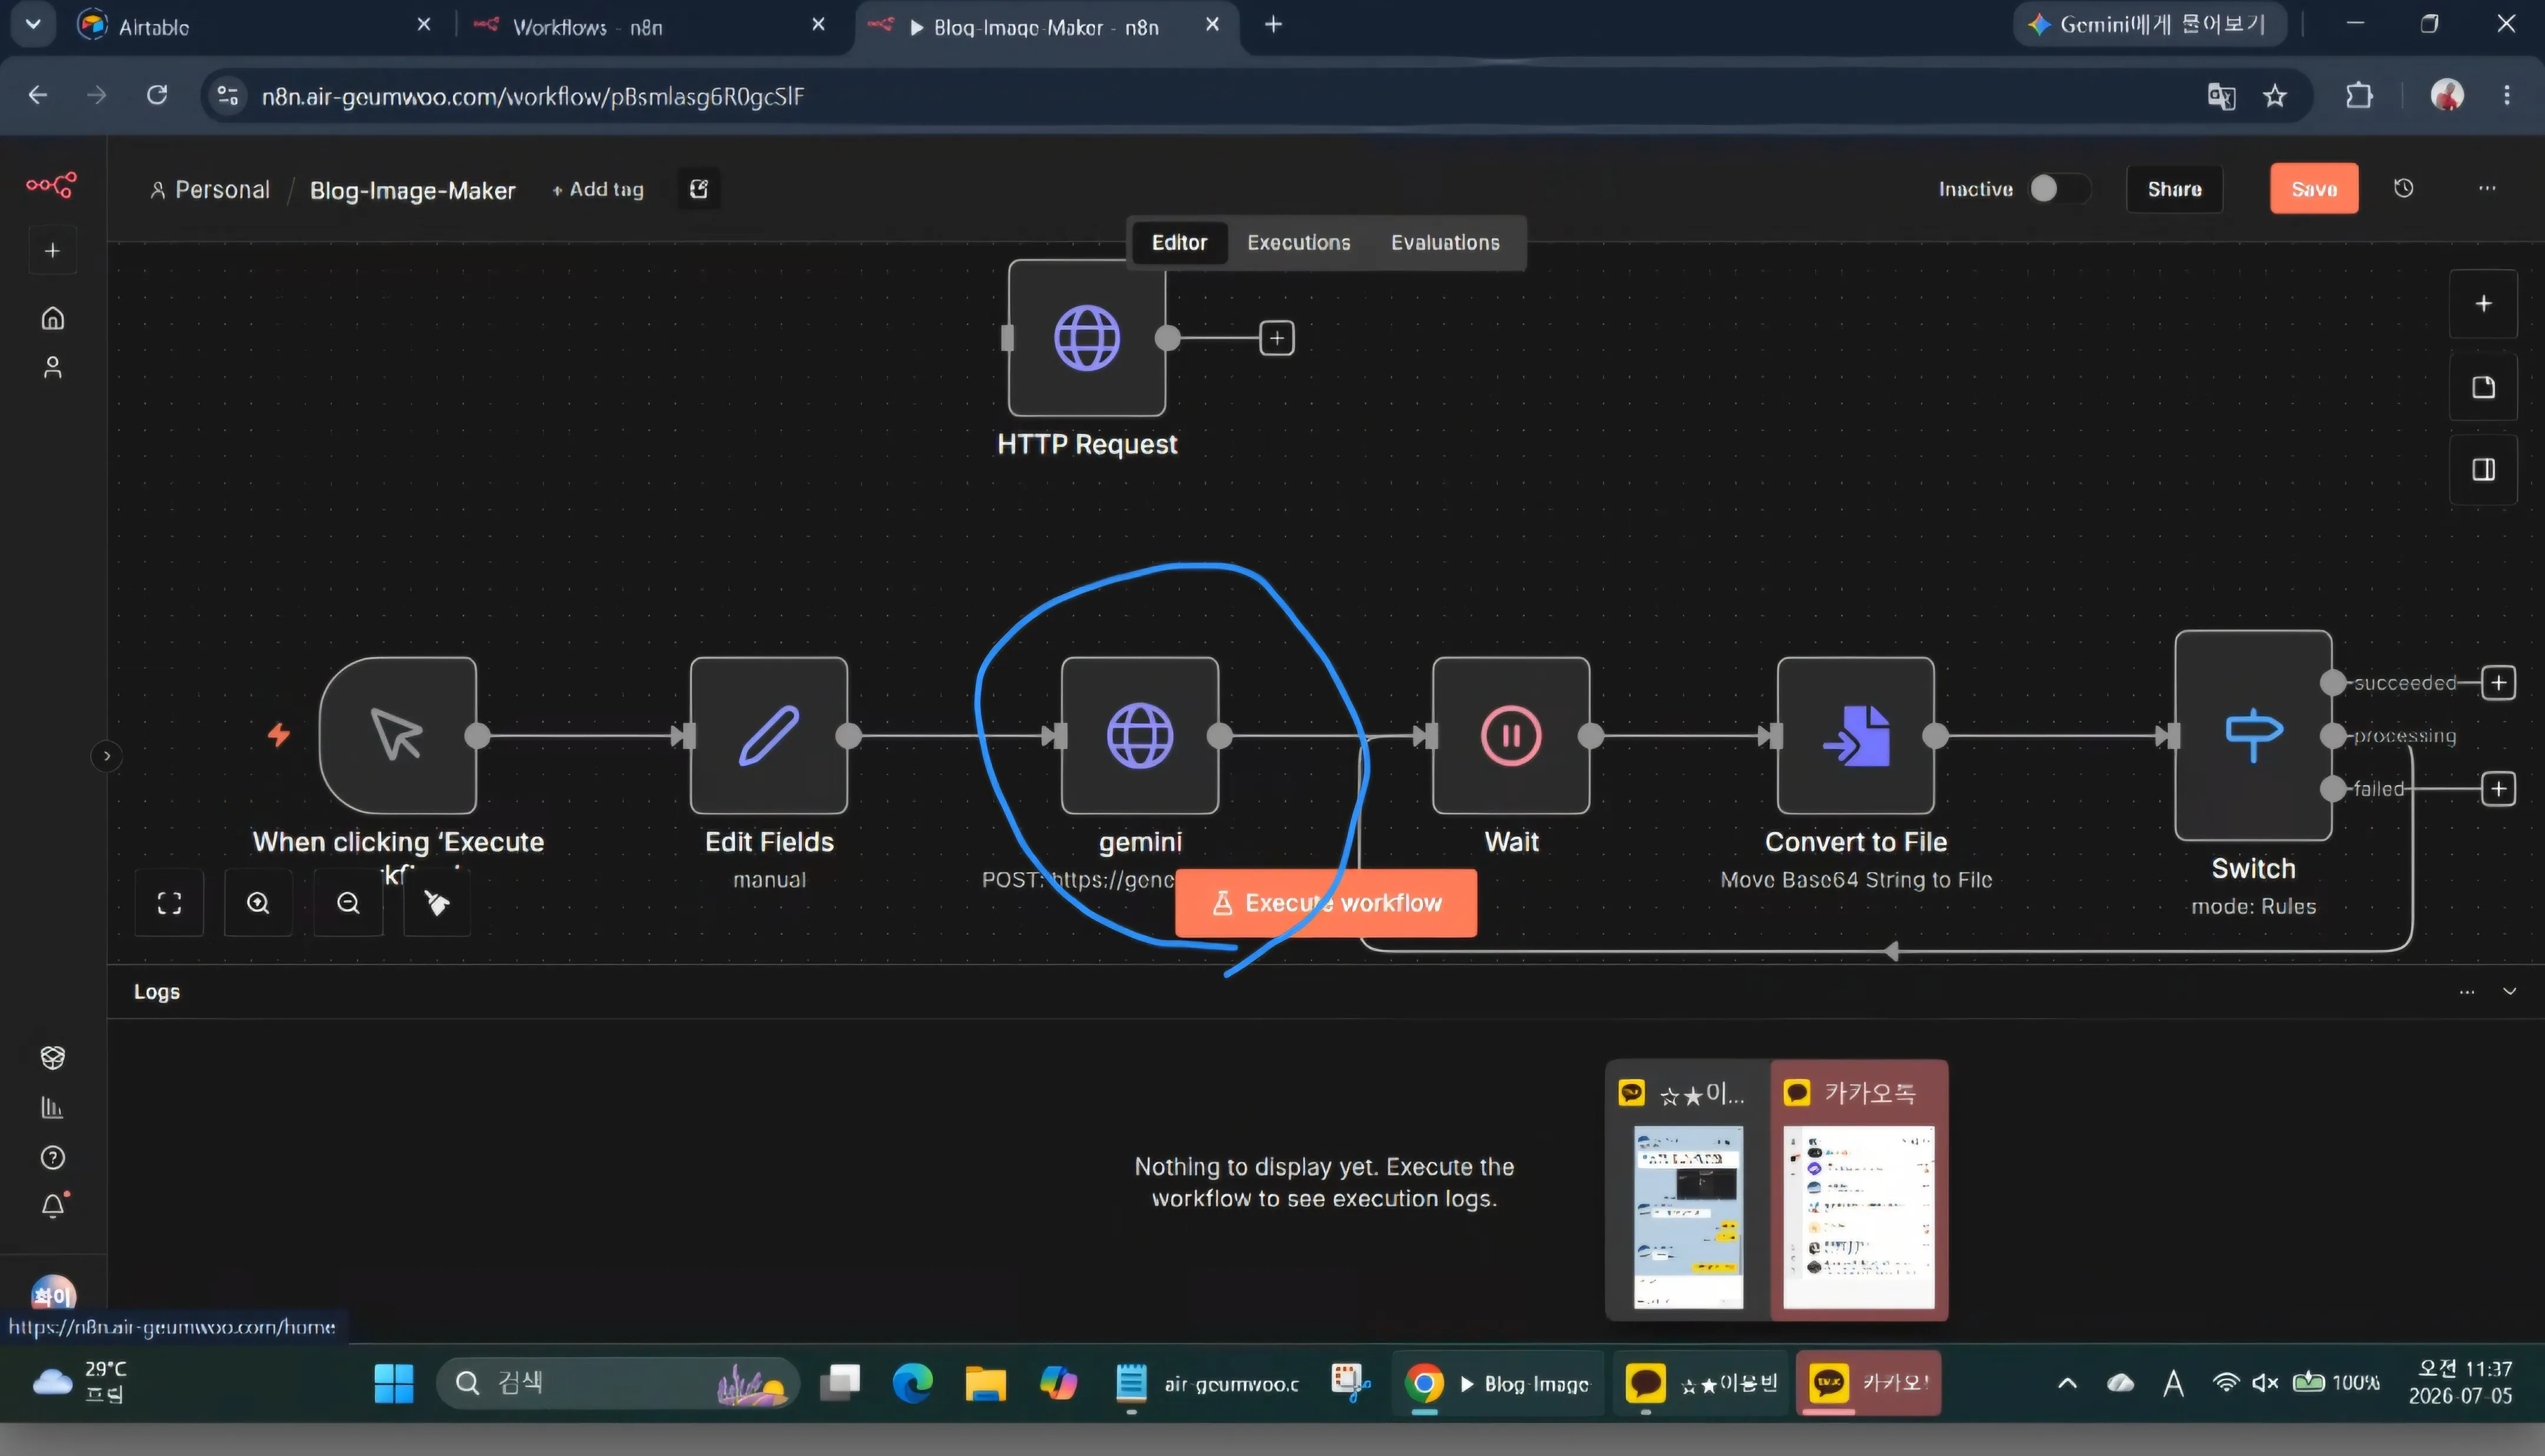This screenshot has height=1456, width=2545.
Task: Switch to the Evaluations tab
Action: (x=1445, y=242)
